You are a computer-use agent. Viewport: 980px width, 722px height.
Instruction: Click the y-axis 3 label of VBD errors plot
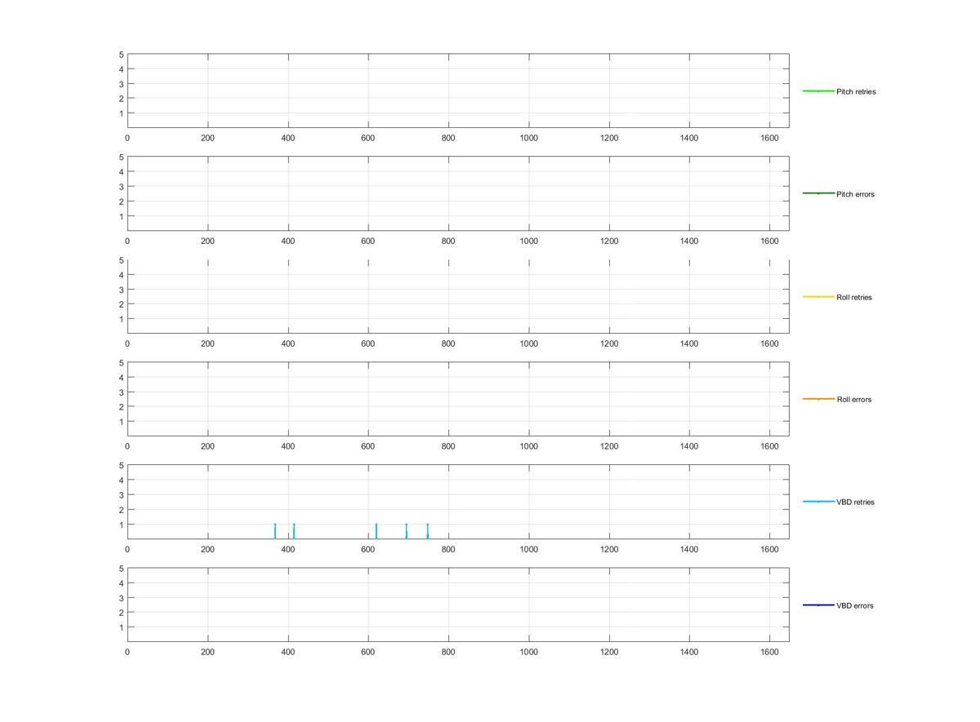tap(121, 598)
